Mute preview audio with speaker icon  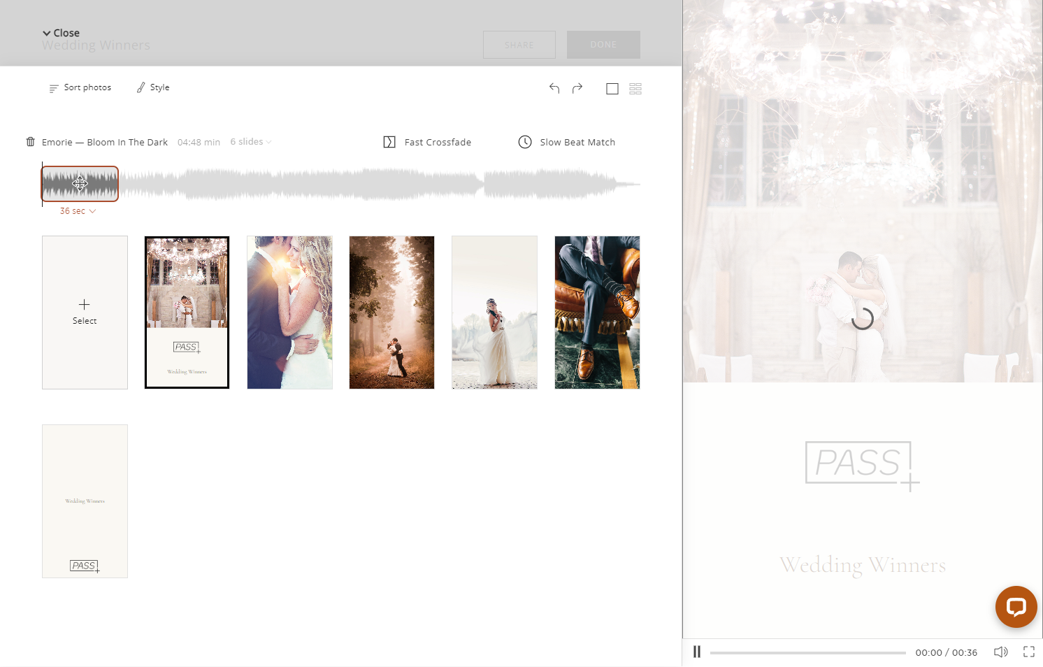(1001, 652)
